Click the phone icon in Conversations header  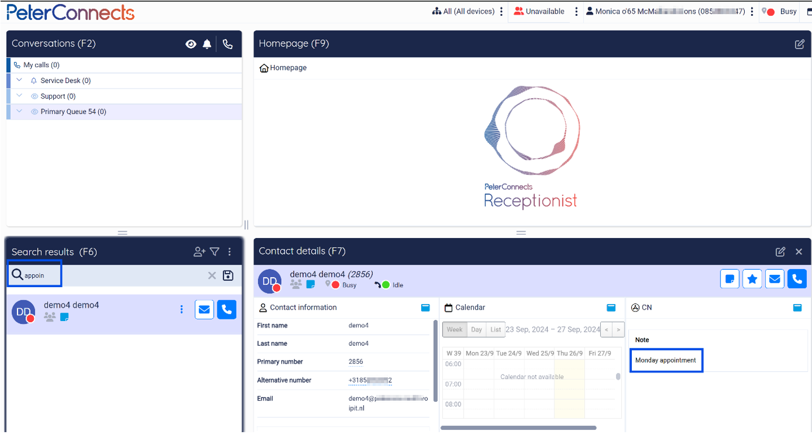click(x=228, y=44)
